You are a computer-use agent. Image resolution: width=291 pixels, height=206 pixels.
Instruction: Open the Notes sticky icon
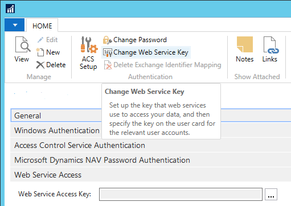(245, 44)
